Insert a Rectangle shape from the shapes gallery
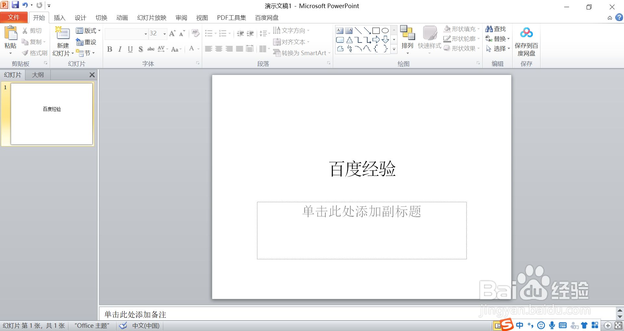 376,30
